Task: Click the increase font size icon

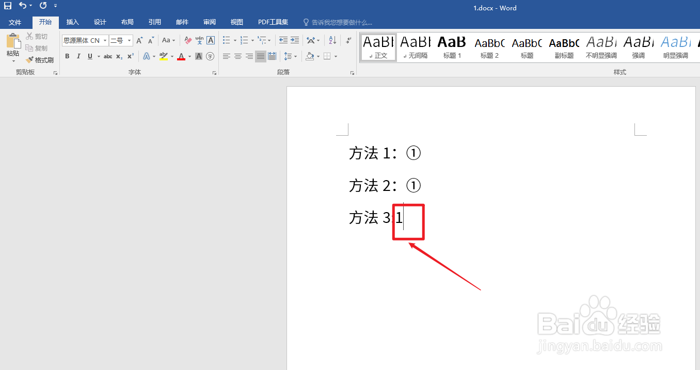Action: point(139,40)
